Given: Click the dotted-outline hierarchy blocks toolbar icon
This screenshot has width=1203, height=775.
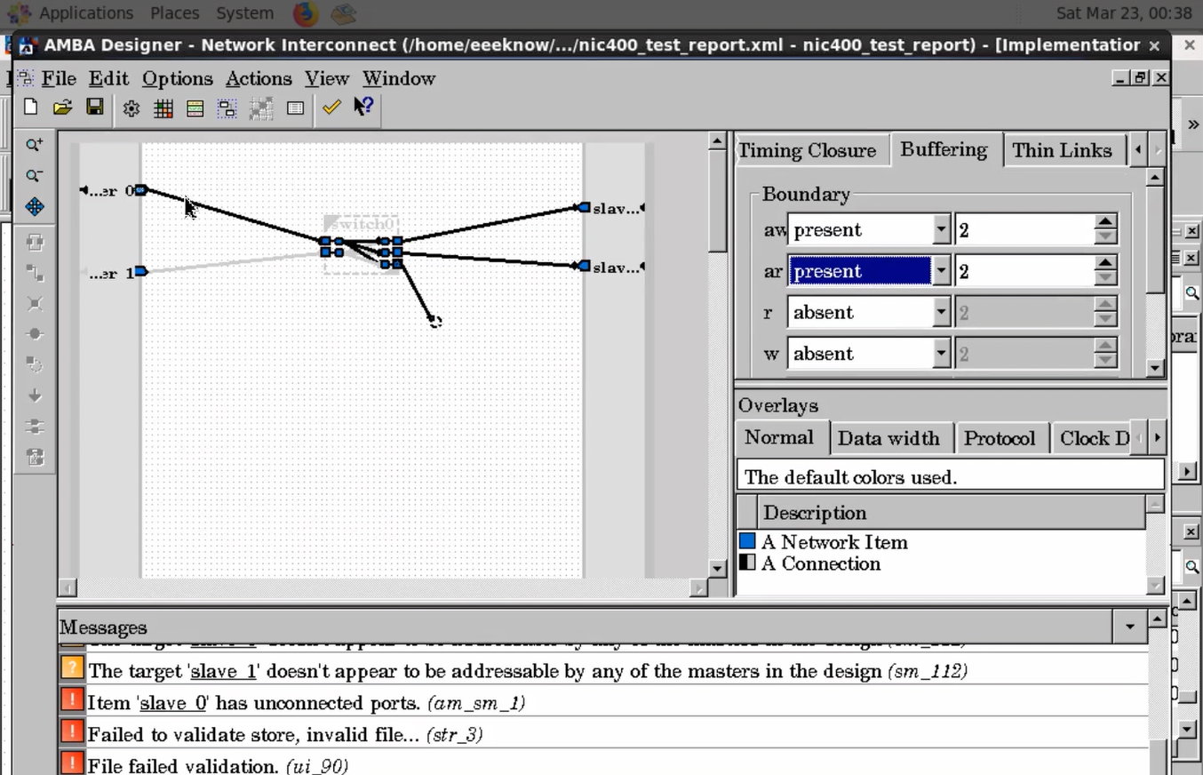Looking at the screenshot, I should pos(227,108).
